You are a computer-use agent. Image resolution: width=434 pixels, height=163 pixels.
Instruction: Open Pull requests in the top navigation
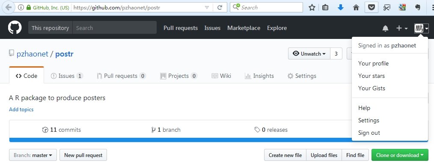(x=181, y=28)
